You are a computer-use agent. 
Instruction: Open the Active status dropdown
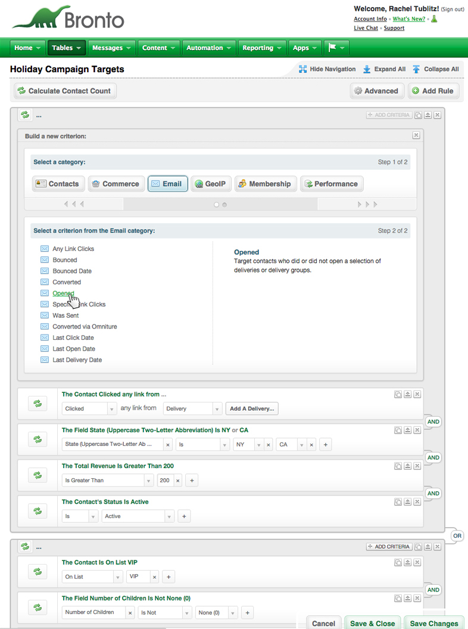pos(138,516)
